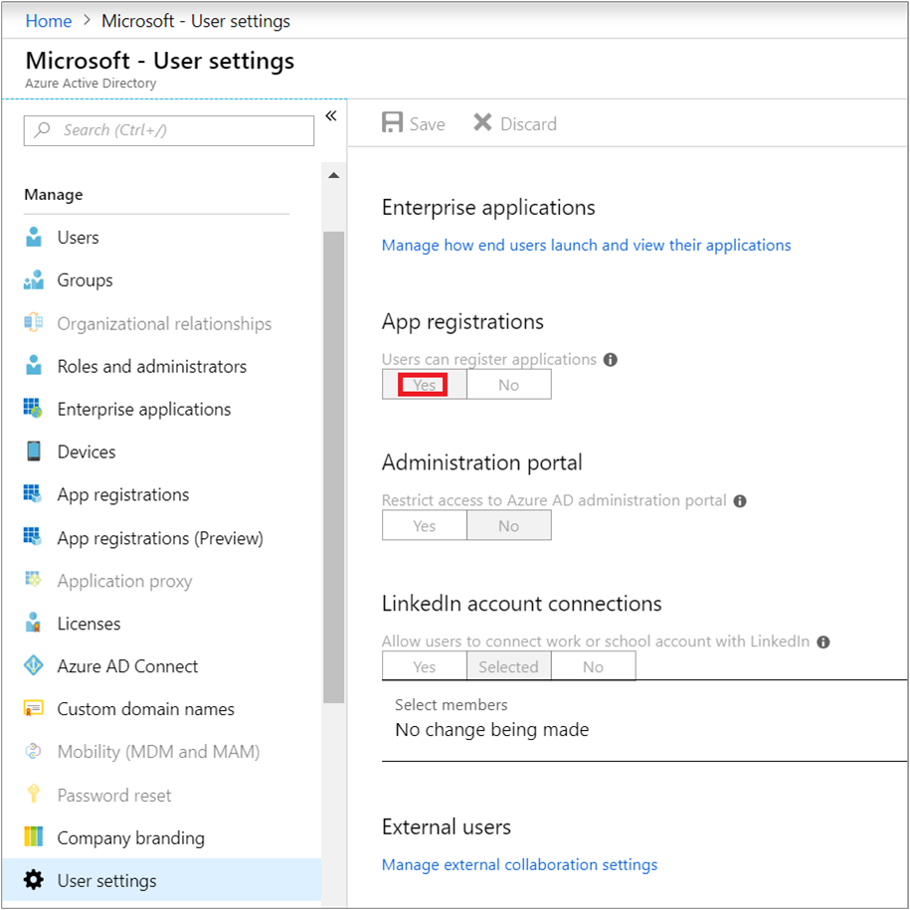The height and width of the screenshot is (910, 910).
Task: Click the Licenses icon
Action: click(x=33, y=623)
